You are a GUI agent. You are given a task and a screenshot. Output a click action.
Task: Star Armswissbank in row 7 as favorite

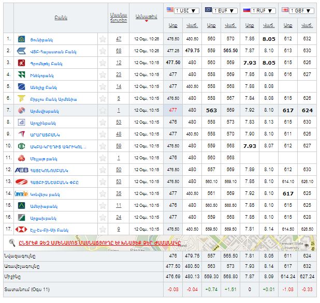tap(103, 110)
